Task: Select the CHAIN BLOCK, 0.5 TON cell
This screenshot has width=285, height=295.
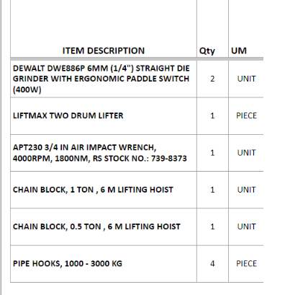Action: 104,226
